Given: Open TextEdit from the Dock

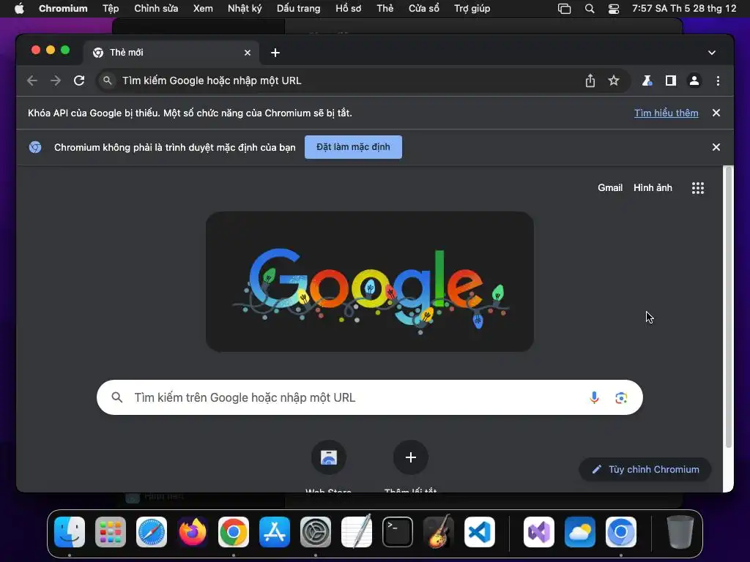Looking at the screenshot, I should tap(357, 531).
